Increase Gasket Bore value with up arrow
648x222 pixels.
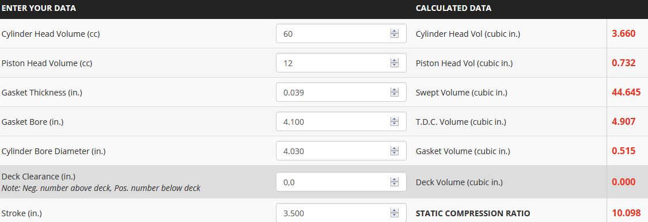click(x=394, y=119)
